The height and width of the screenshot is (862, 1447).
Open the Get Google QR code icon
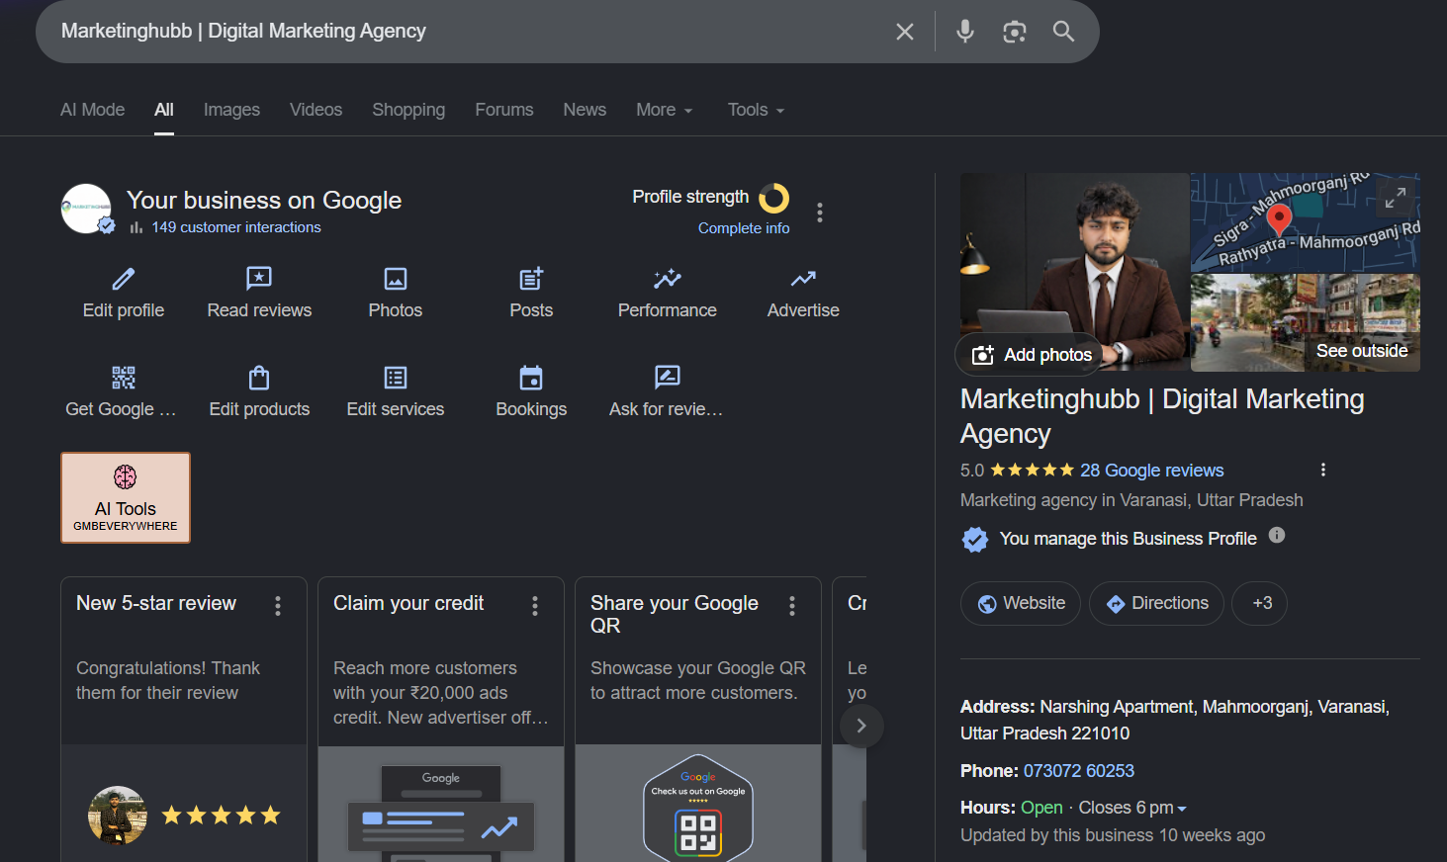pyautogui.click(x=124, y=378)
